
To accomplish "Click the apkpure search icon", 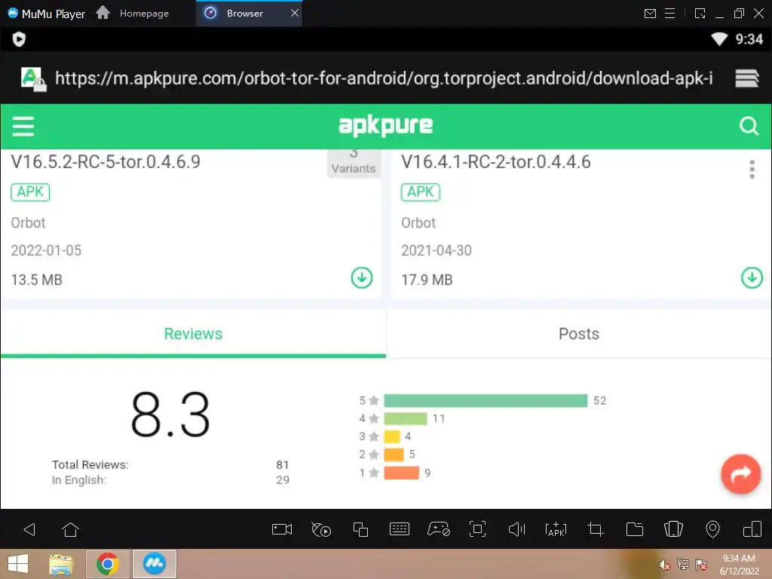I will coord(749,126).
